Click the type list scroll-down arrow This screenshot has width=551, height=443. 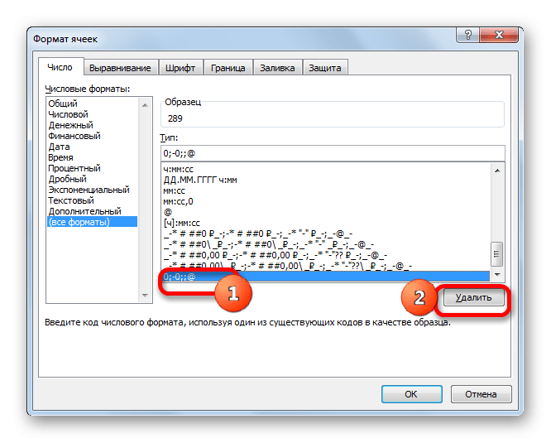tap(497, 275)
